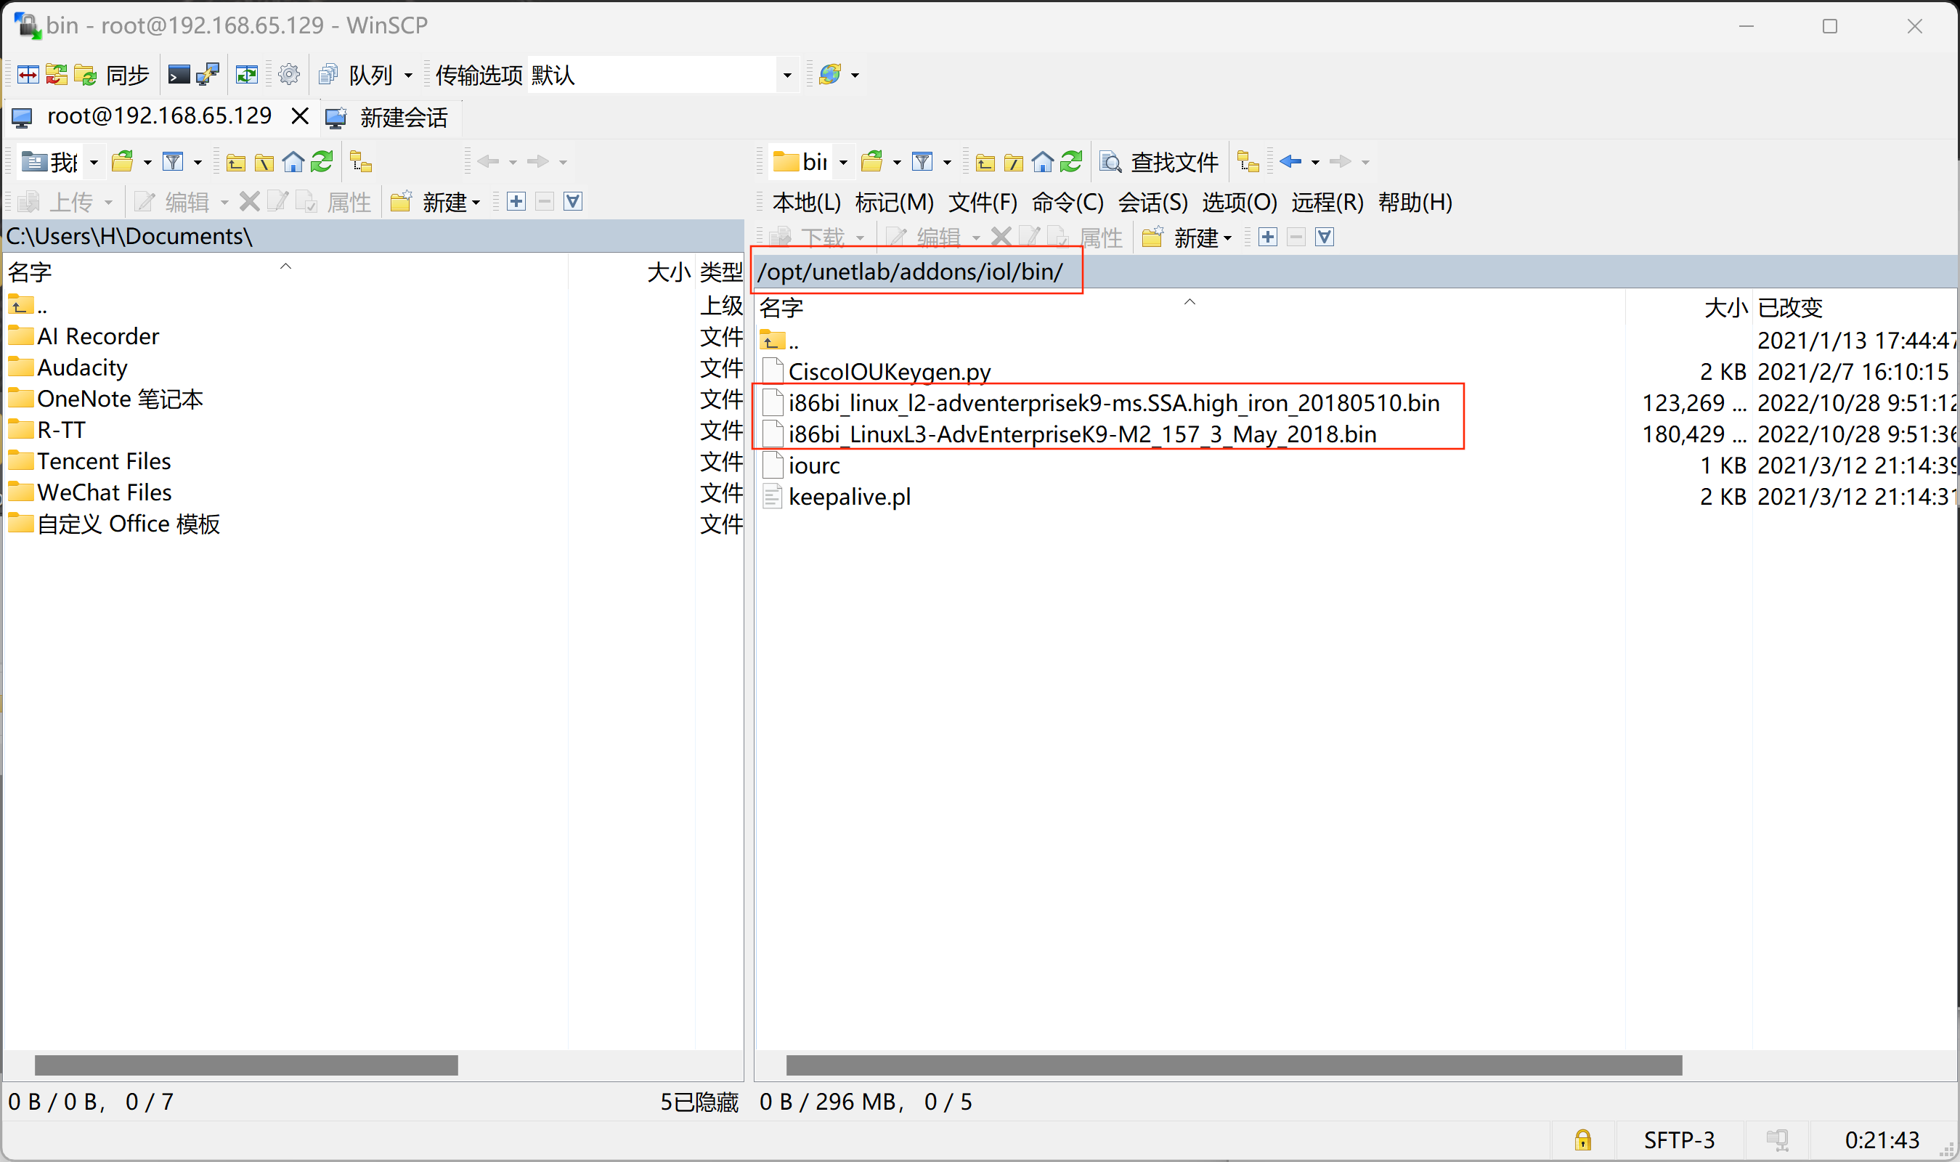Click the local panel horizontal scrollbar
The image size is (1960, 1162).
(x=245, y=1065)
